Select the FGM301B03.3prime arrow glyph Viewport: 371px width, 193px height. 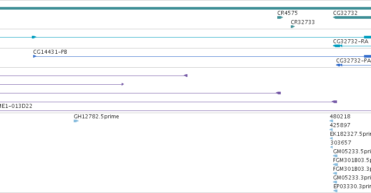tap(335, 173)
